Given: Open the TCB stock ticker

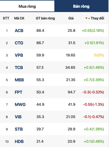Looking at the screenshot, I should [x=19, y=68].
